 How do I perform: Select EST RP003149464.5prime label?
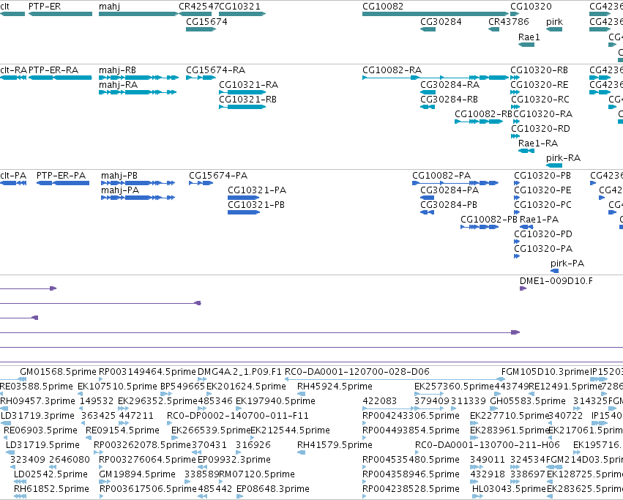[x=147, y=372]
